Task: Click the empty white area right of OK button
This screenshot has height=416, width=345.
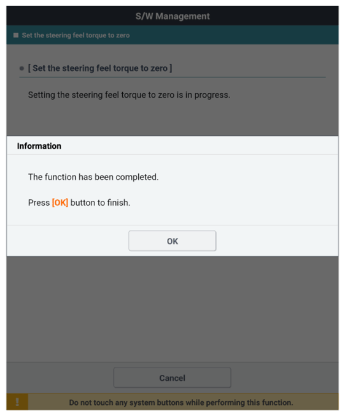Action: tap(277, 241)
